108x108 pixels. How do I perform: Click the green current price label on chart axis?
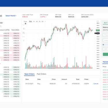[98, 30]
